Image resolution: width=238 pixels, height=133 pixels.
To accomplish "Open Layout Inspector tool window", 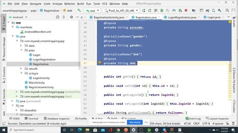I will coord(217,119).
